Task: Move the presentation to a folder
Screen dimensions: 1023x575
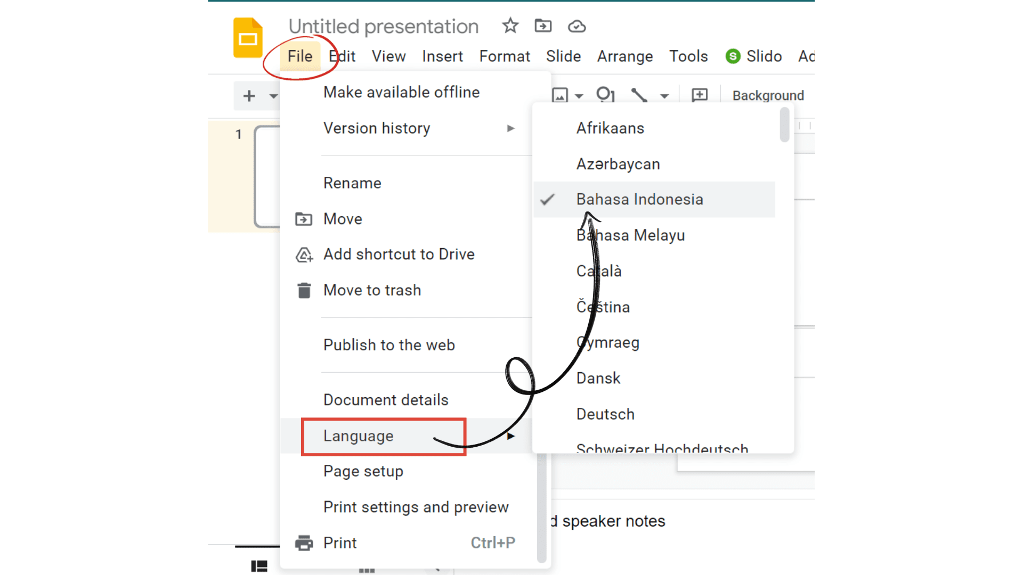Action: point(542,26)
